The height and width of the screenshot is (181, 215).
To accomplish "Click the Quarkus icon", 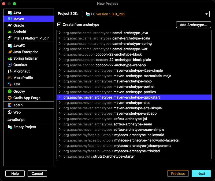I will pyautogui.click(x=10, y=65).
